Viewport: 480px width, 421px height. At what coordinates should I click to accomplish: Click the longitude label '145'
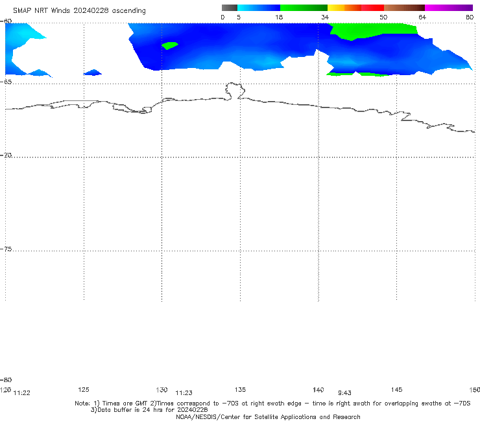(397, 390)
